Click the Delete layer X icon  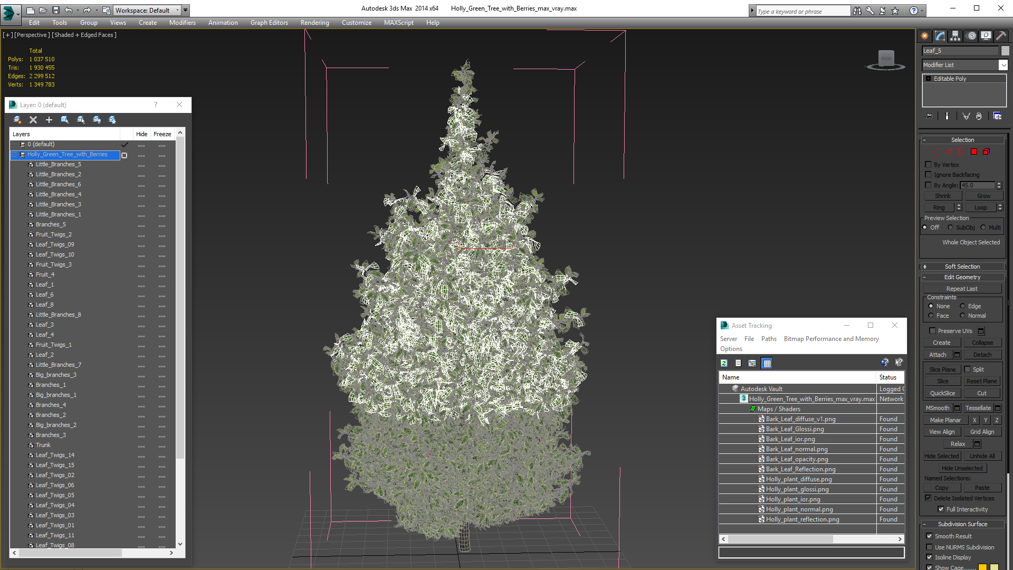pyautogui.click(x=33, y=120)
